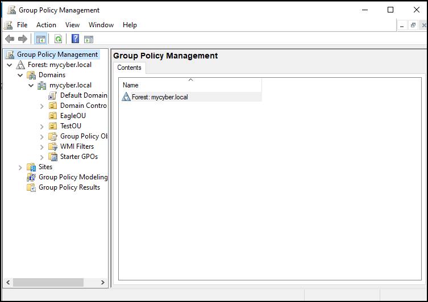Screen dimensions: 428x302
Task: Expand the WMI Filters node
Action: [x=41, y=147]
